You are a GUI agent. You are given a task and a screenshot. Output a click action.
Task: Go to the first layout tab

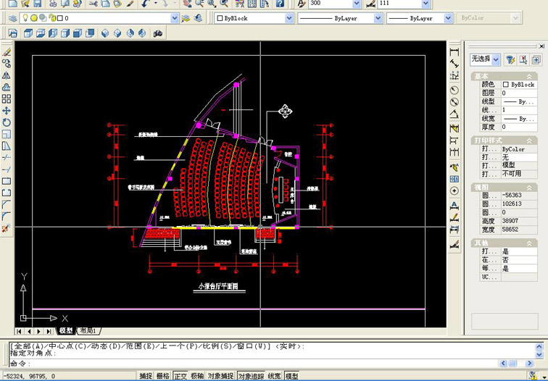19,331
